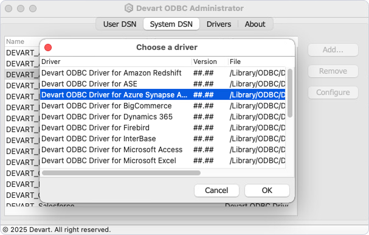The image size is (369, 235).
Task: Select Devart ODBC Driver for Firebird
Action: 162,128
